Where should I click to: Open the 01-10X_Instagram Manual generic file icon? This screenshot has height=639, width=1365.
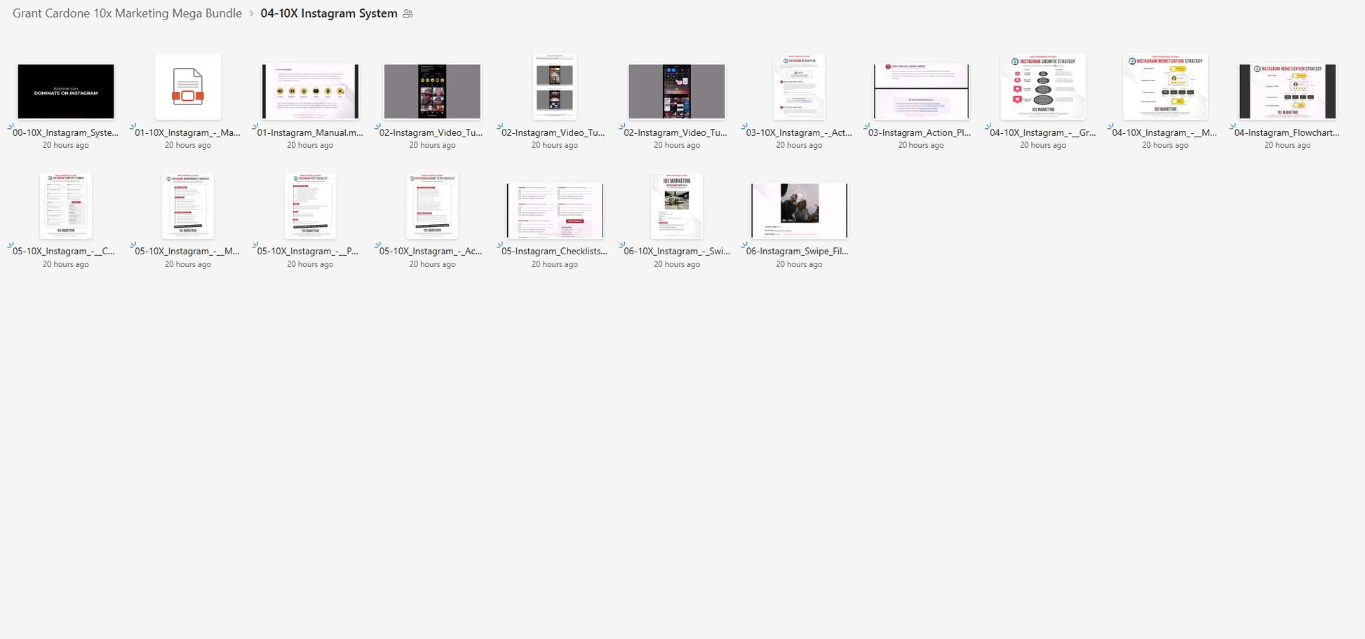tap(187, 88)
